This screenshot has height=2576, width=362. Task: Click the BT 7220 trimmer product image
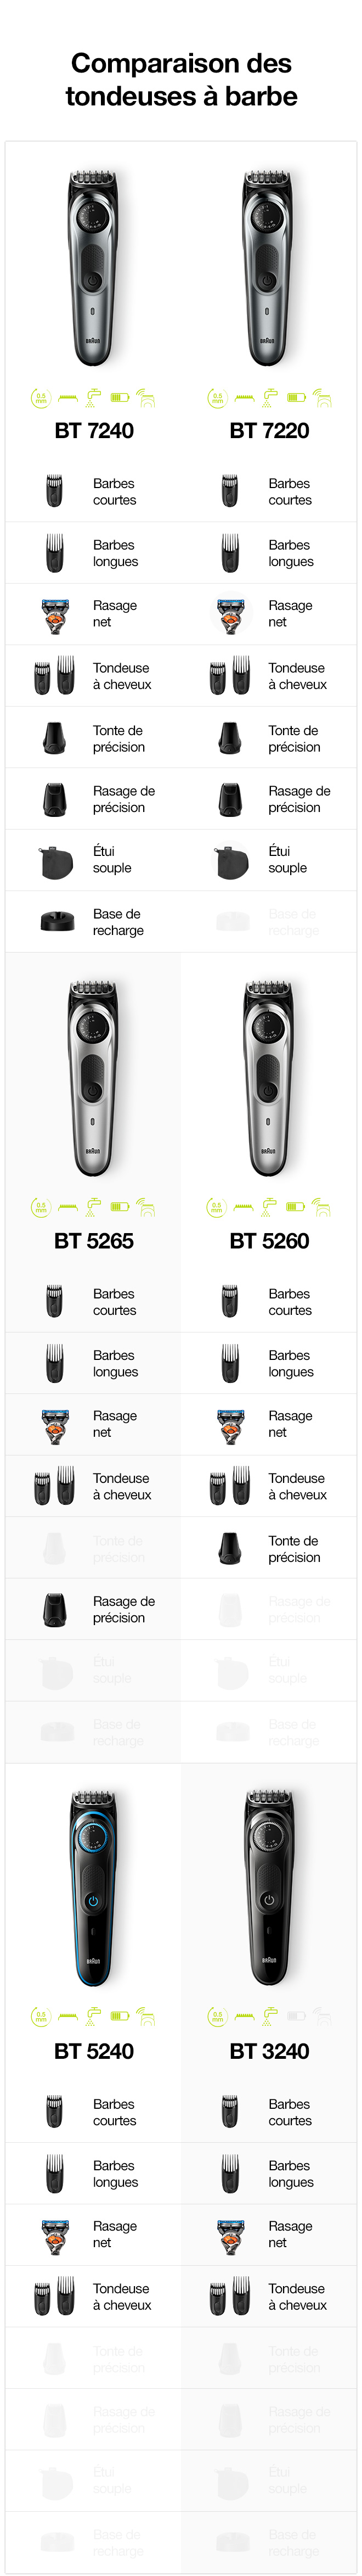(x=268, y=268)
